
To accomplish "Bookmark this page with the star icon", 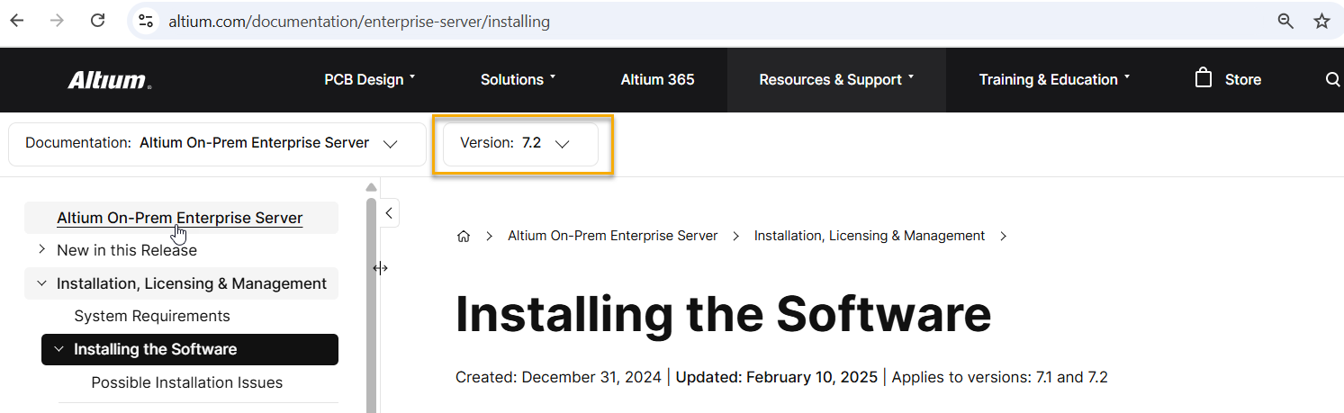I will 1321,21.
